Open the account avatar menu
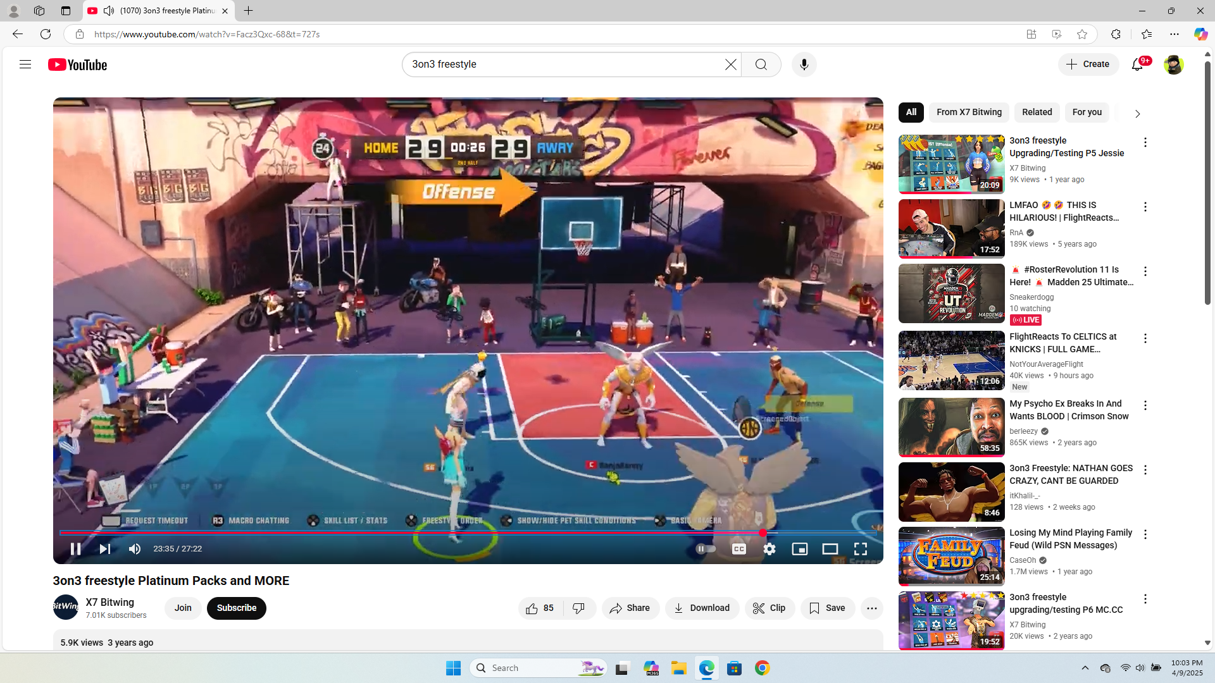Image resolution: width=1215 pixels, height=683 pixels. (x=1174, y=65)
